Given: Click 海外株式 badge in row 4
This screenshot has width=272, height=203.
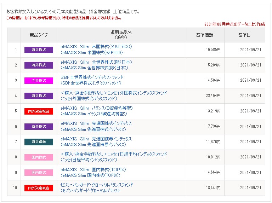Looking at the screenshot, I should click(39, 96).
